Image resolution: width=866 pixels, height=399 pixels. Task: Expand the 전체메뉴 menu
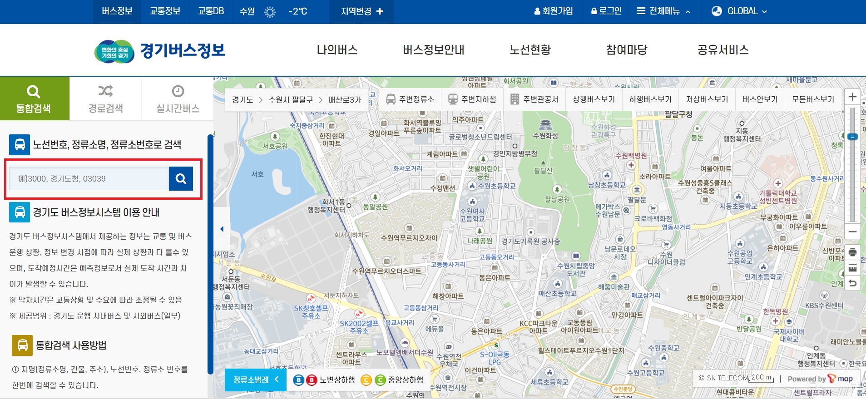click(663, 11)
